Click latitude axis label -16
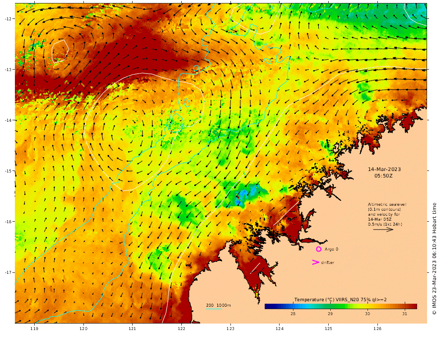This screenshot has height=338, width=437. [x=8, y=222]
